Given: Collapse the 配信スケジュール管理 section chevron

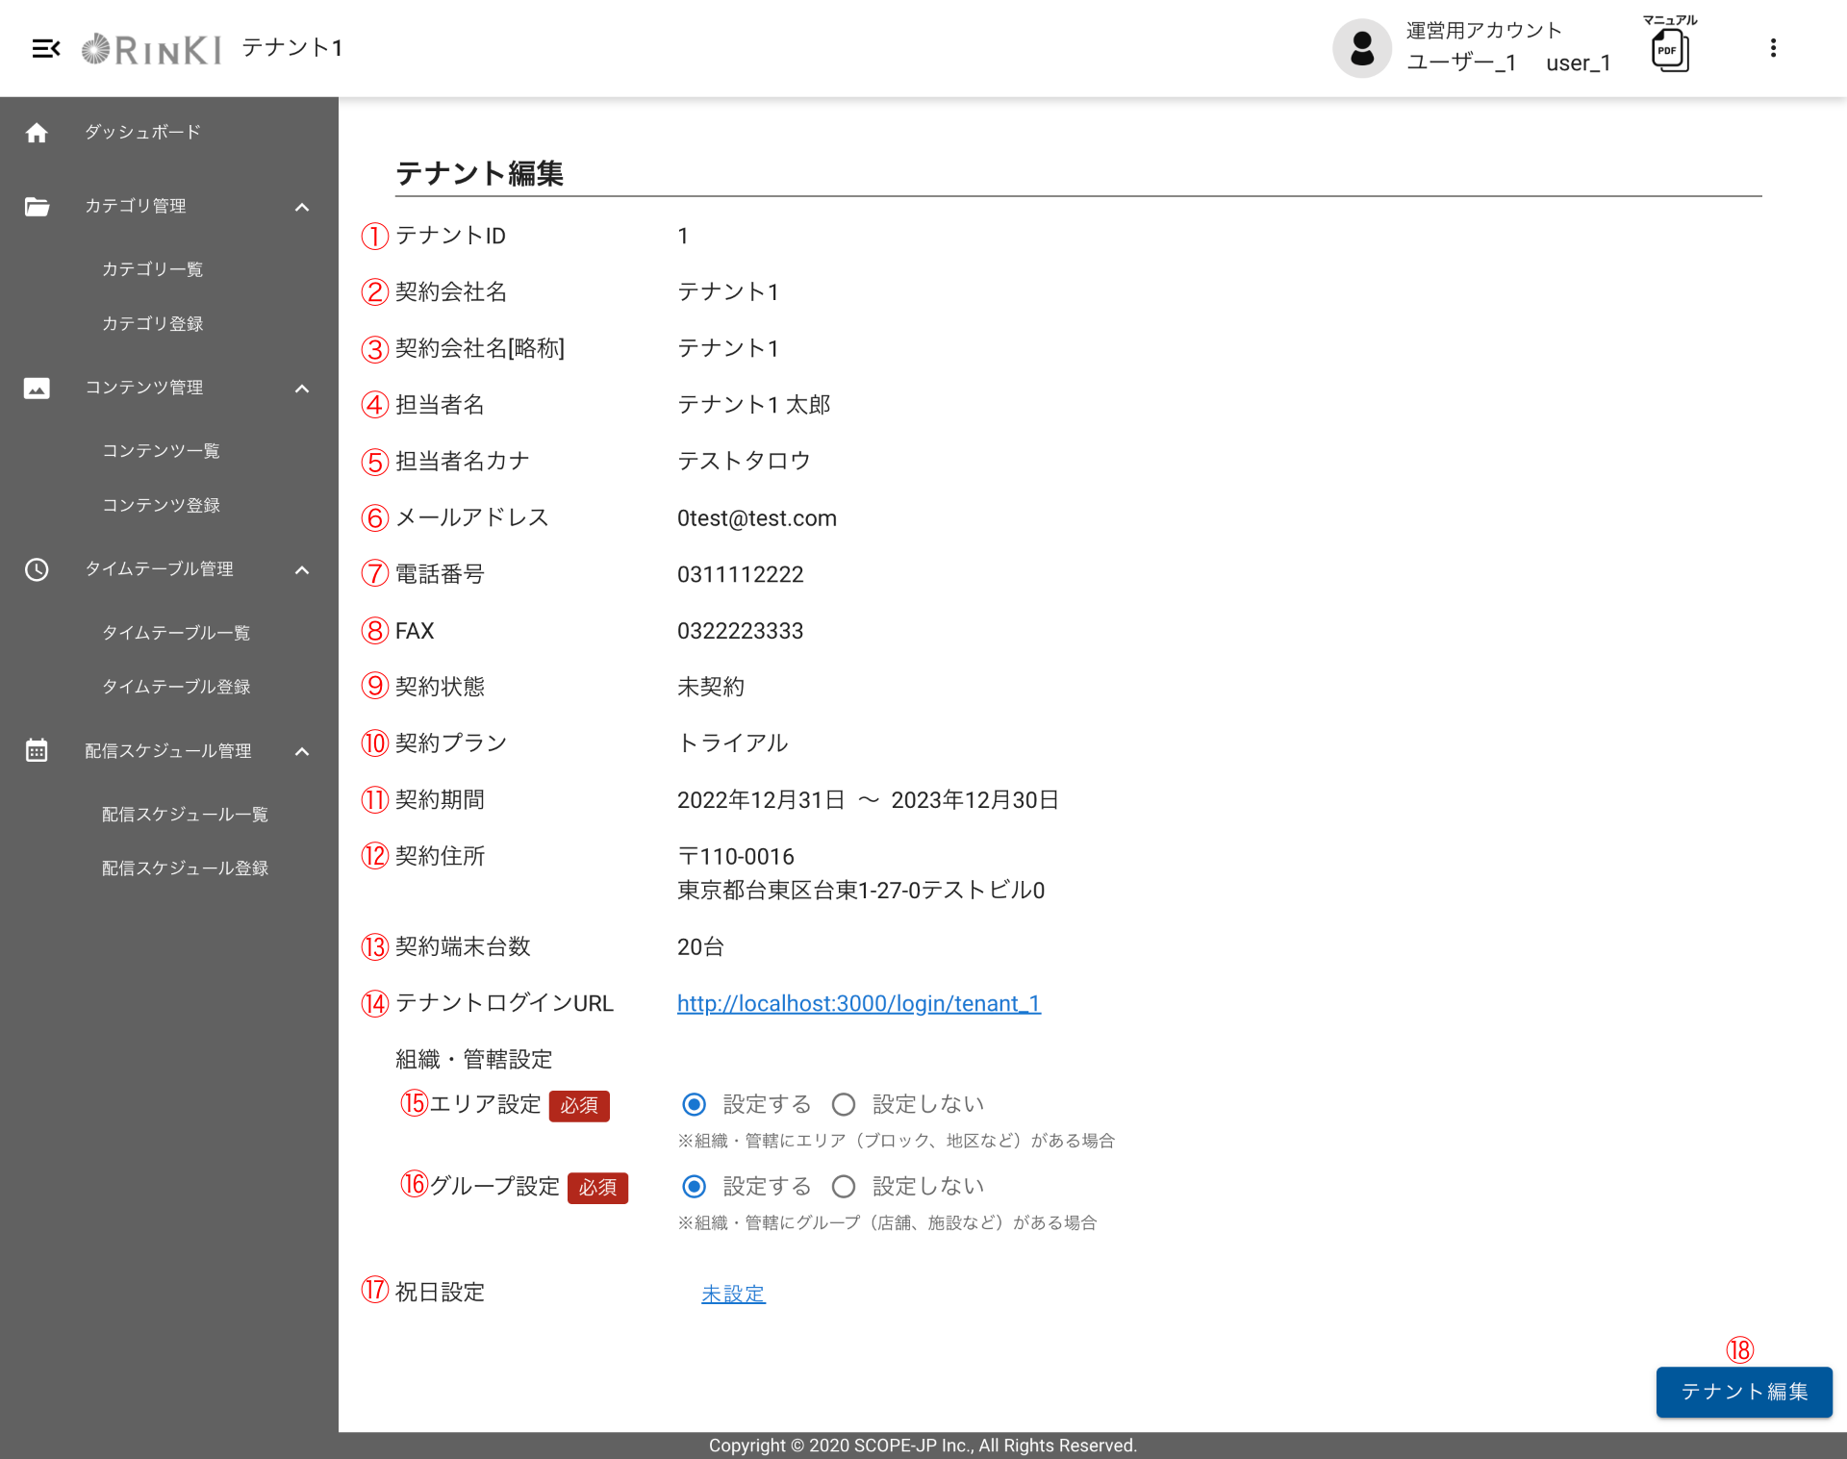Looking at the screenshot, I should coord(302,751).
